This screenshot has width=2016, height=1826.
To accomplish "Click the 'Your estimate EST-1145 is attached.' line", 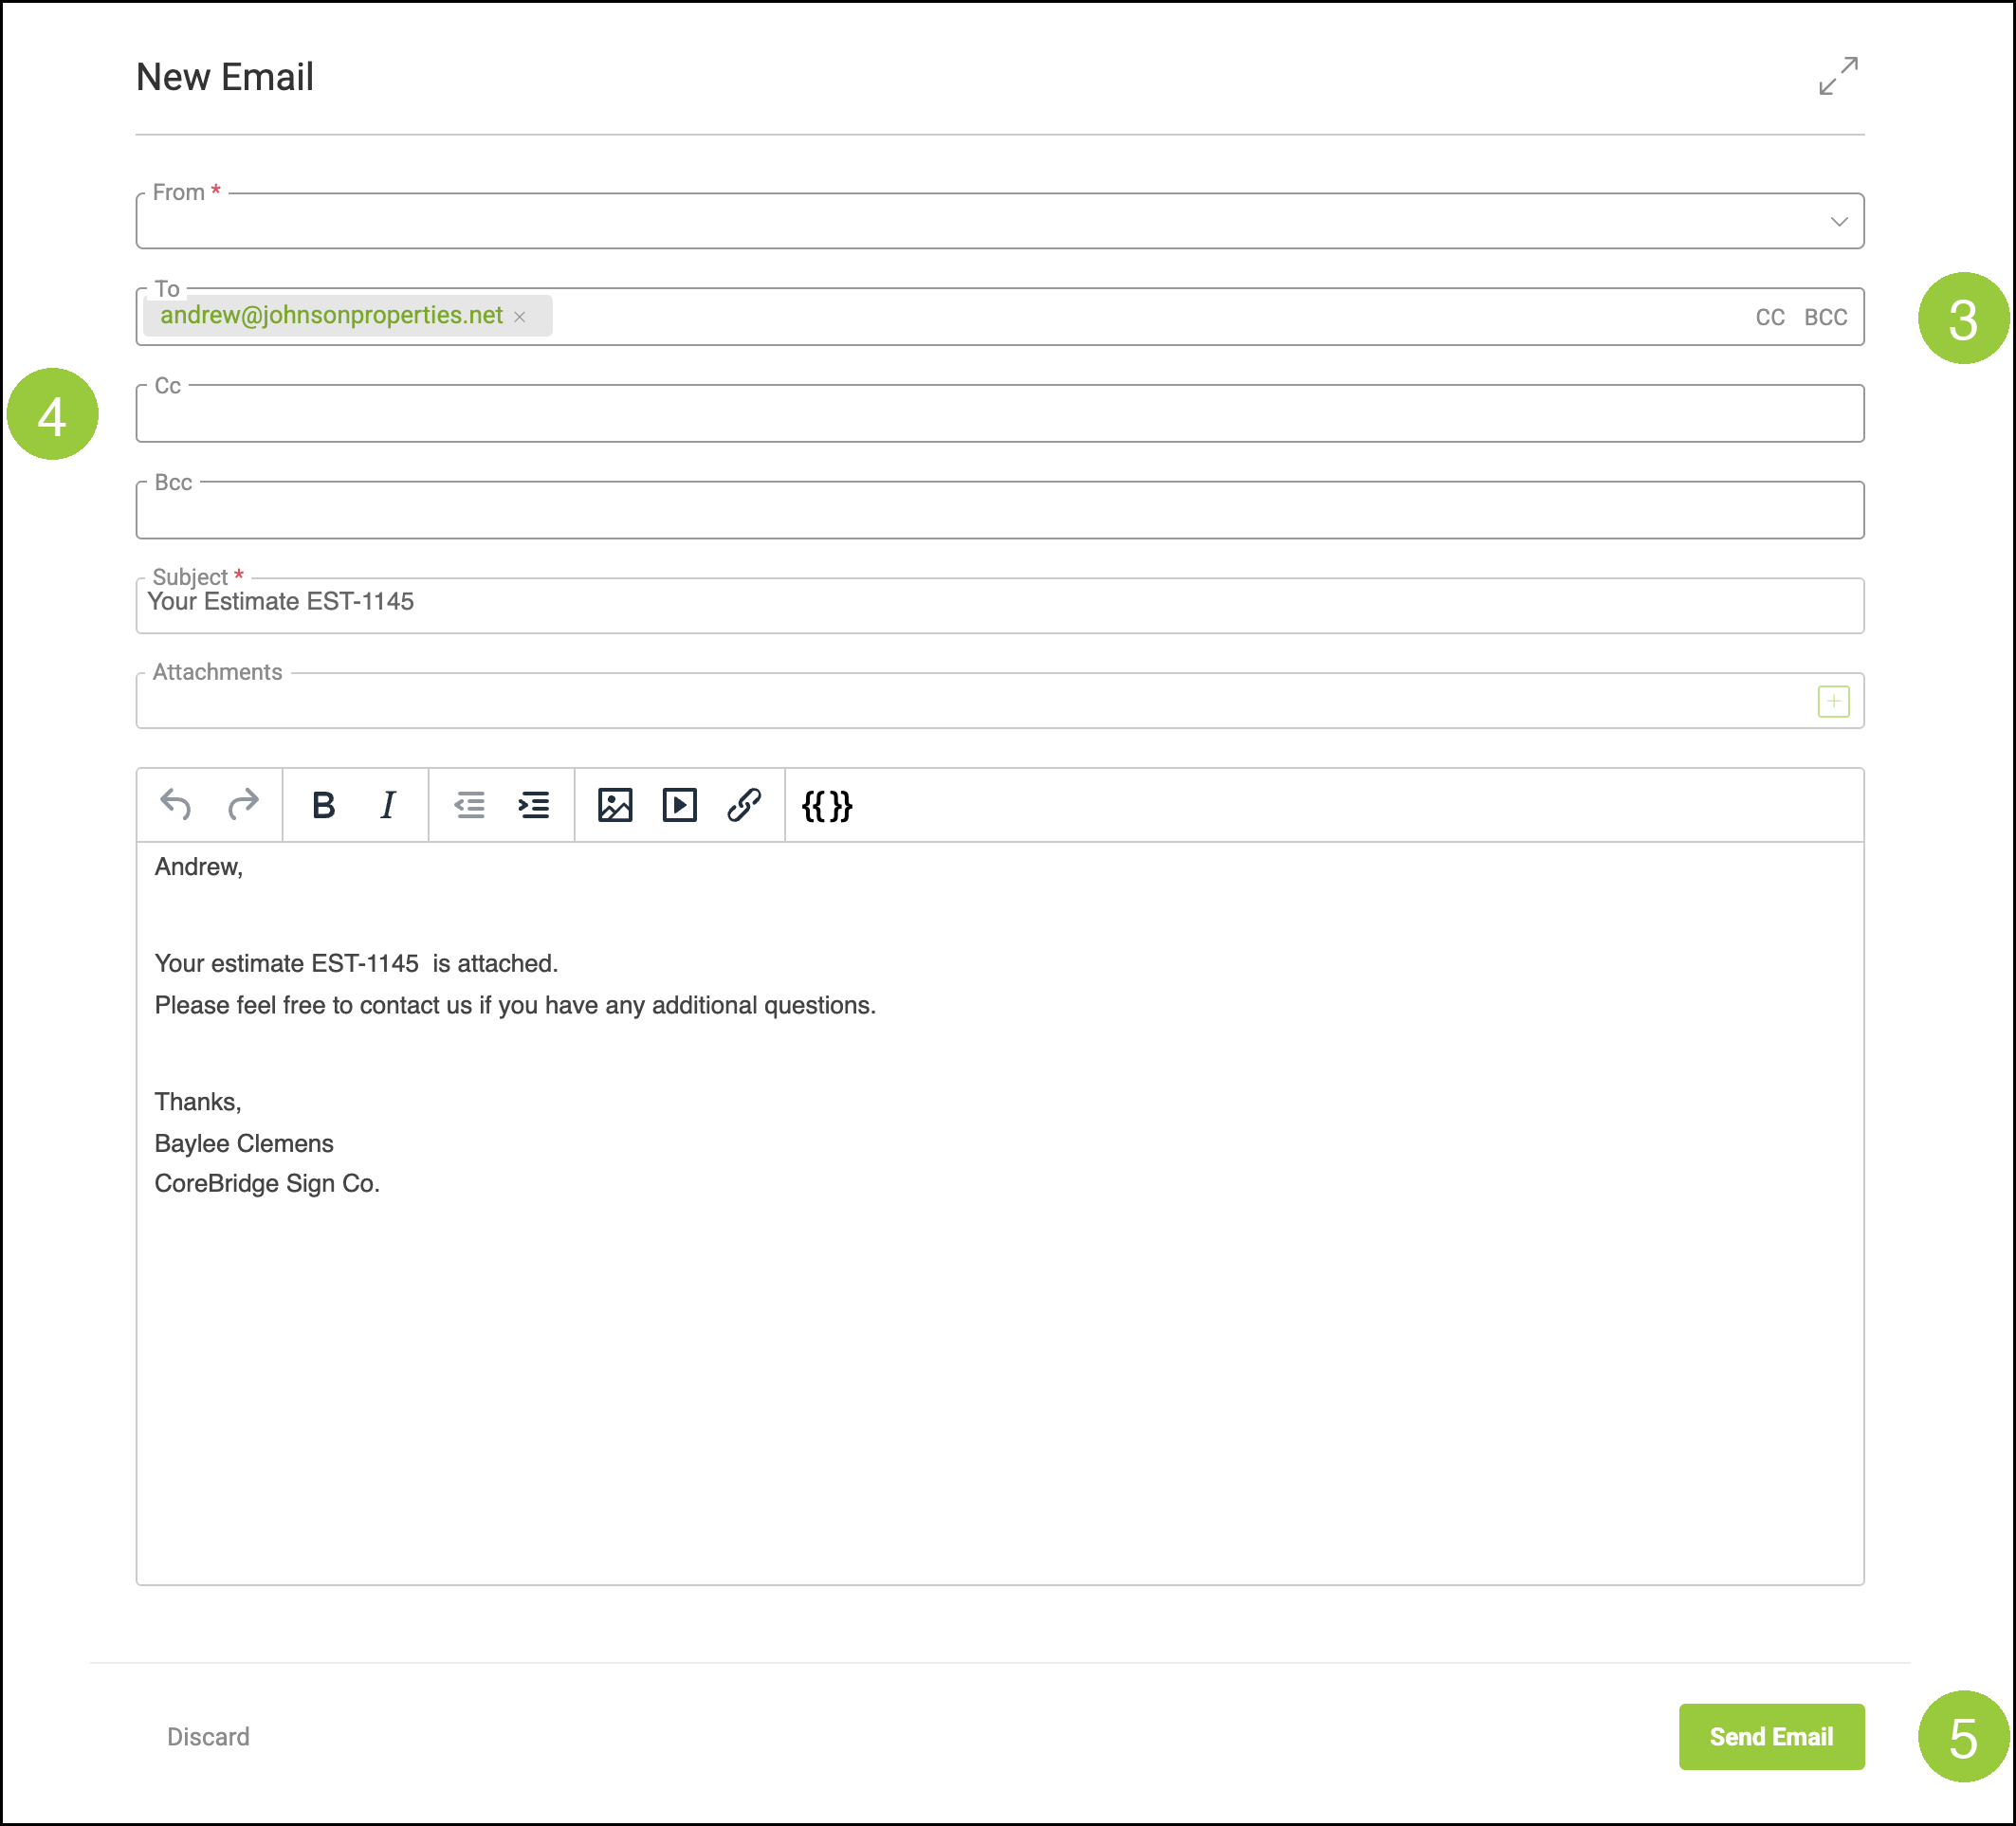I will pos(356,963).
